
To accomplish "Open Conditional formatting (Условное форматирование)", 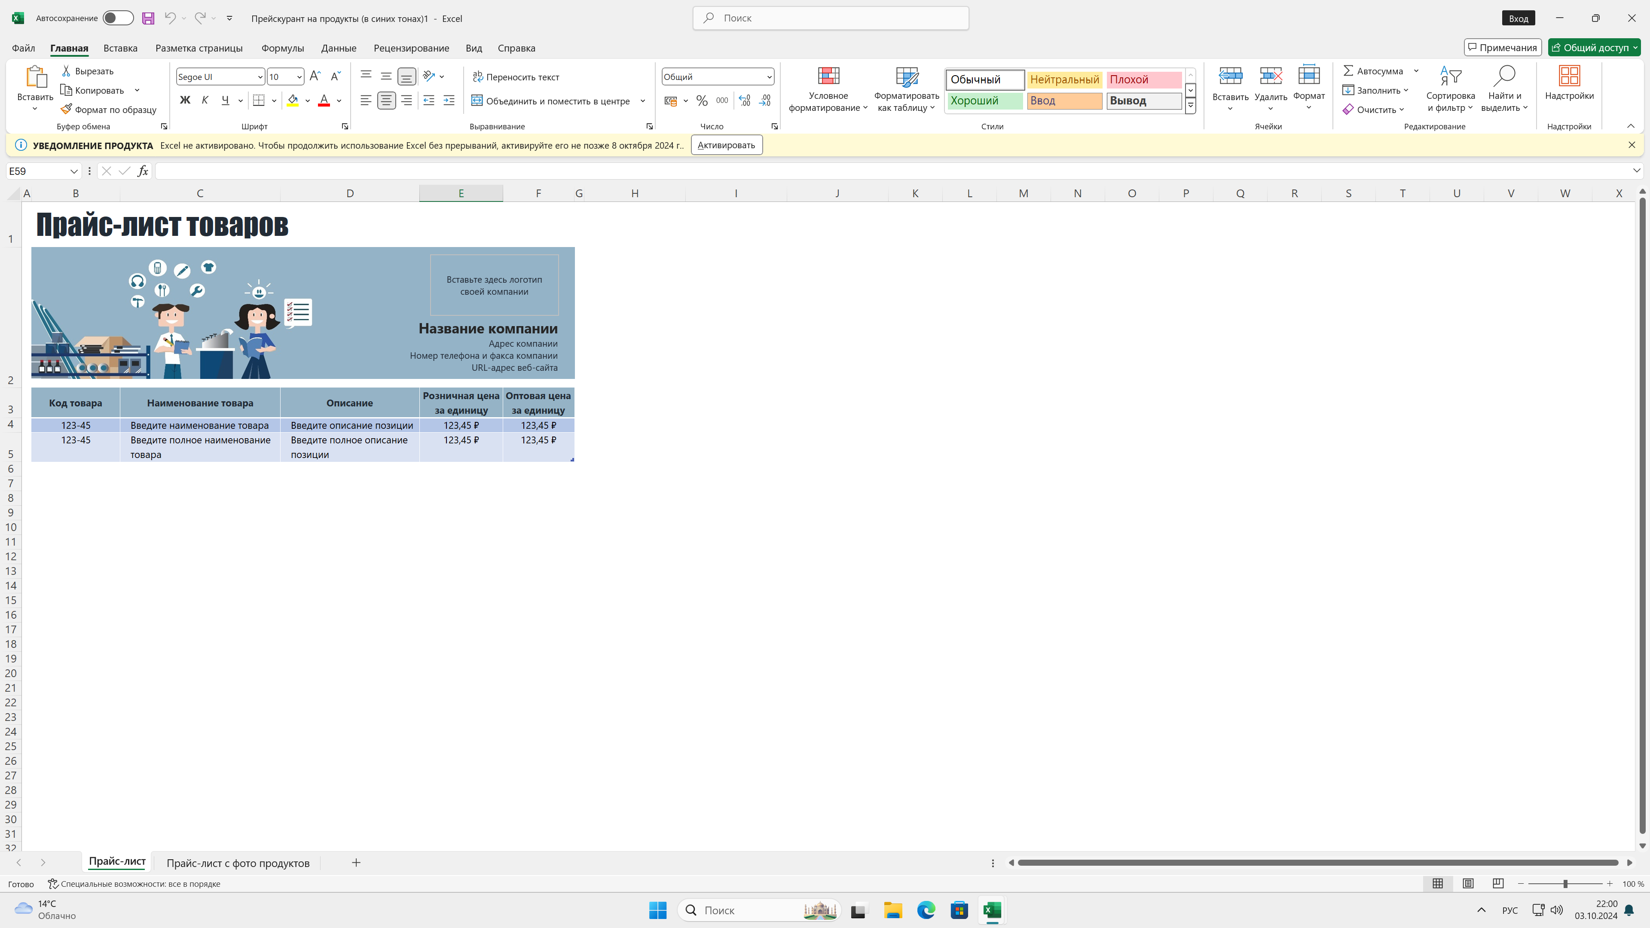I will click(x=828, y=90).
